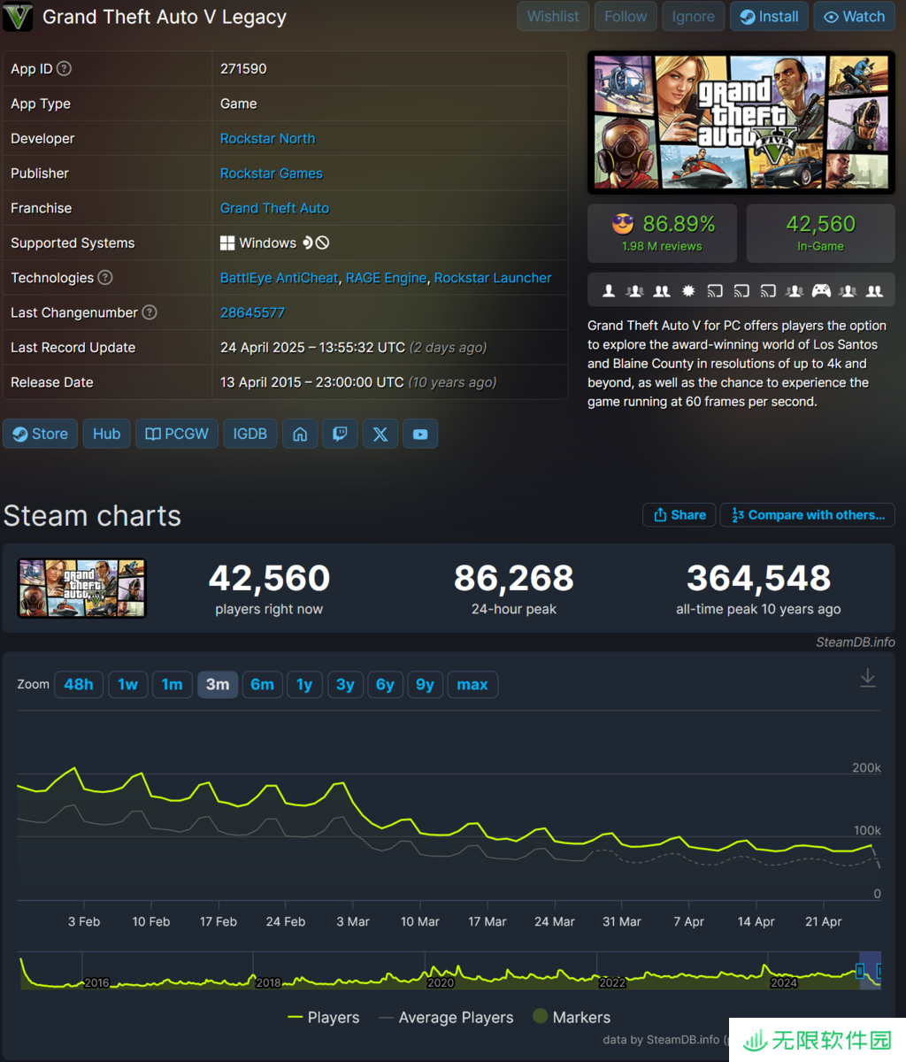
Task: Click the 2020 label on the navigator timeline
Action: [x=441, y=983]
